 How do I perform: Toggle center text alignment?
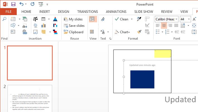click(164, 25)
